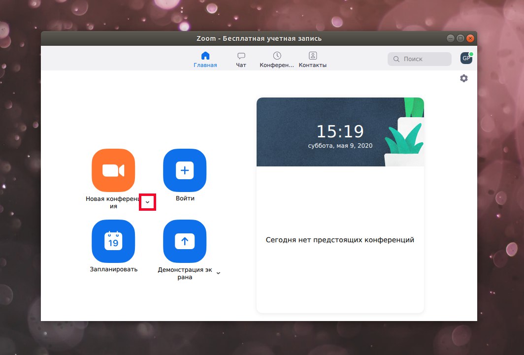Click the blue Войти plus icon
The image size is (524, 355).
coord(185,170)
